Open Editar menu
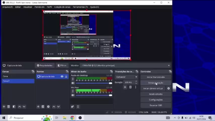 18,7
